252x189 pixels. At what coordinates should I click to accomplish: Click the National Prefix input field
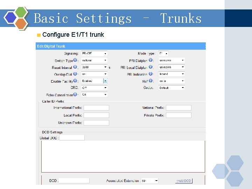tap(178, 108)
